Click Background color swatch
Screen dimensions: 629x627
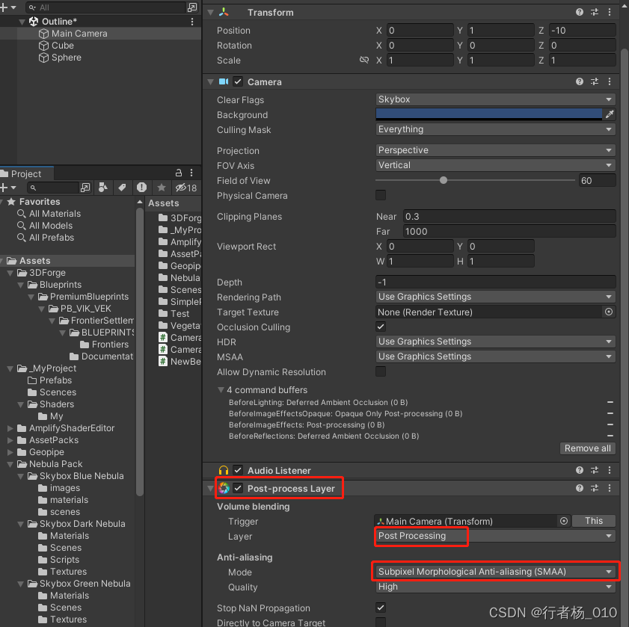[x=488, y=114]
